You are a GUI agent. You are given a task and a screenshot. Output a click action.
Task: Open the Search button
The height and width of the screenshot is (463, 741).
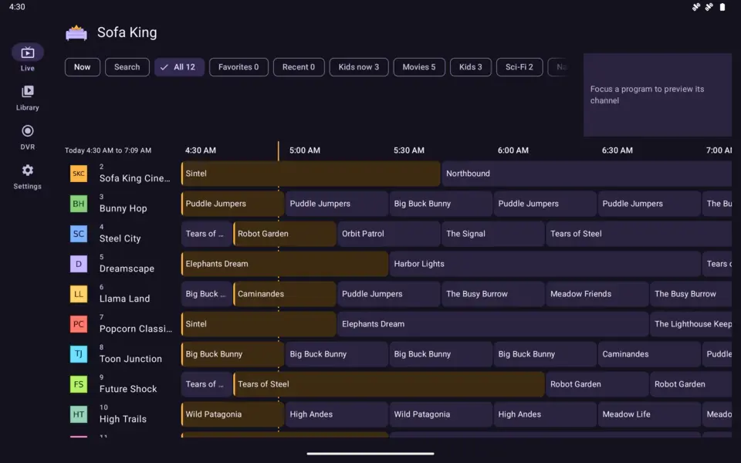pos(127,67)
